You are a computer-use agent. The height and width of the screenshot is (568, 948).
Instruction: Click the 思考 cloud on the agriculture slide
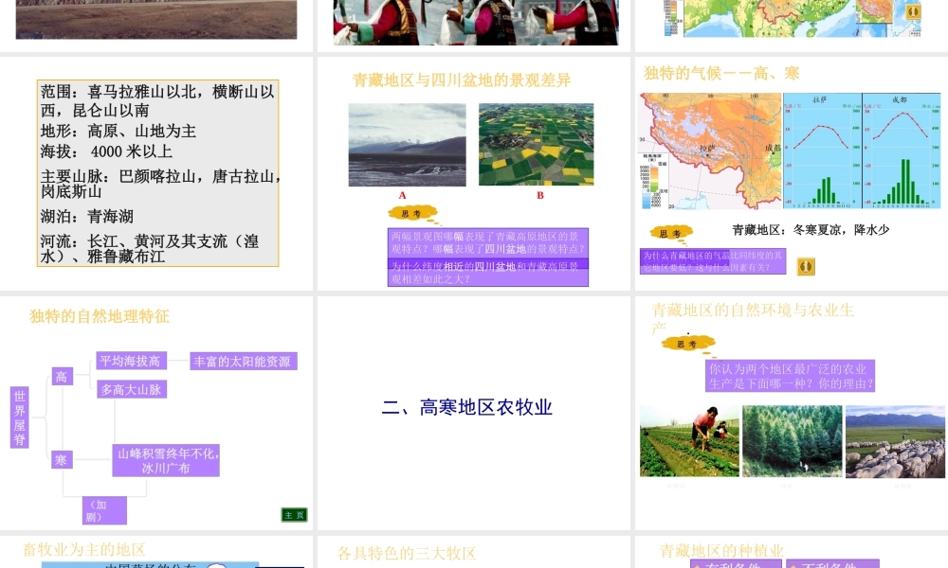pos(688,344)
